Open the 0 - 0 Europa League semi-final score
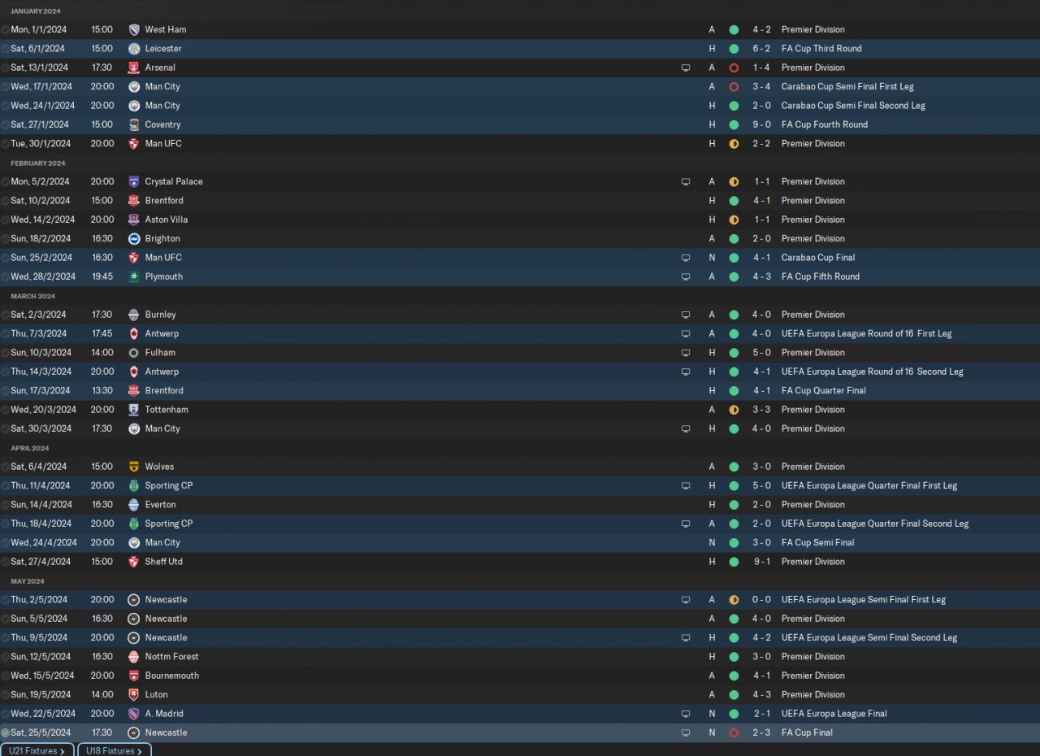The width and height of the screenshot is (1040, 756). coord(760,600)
